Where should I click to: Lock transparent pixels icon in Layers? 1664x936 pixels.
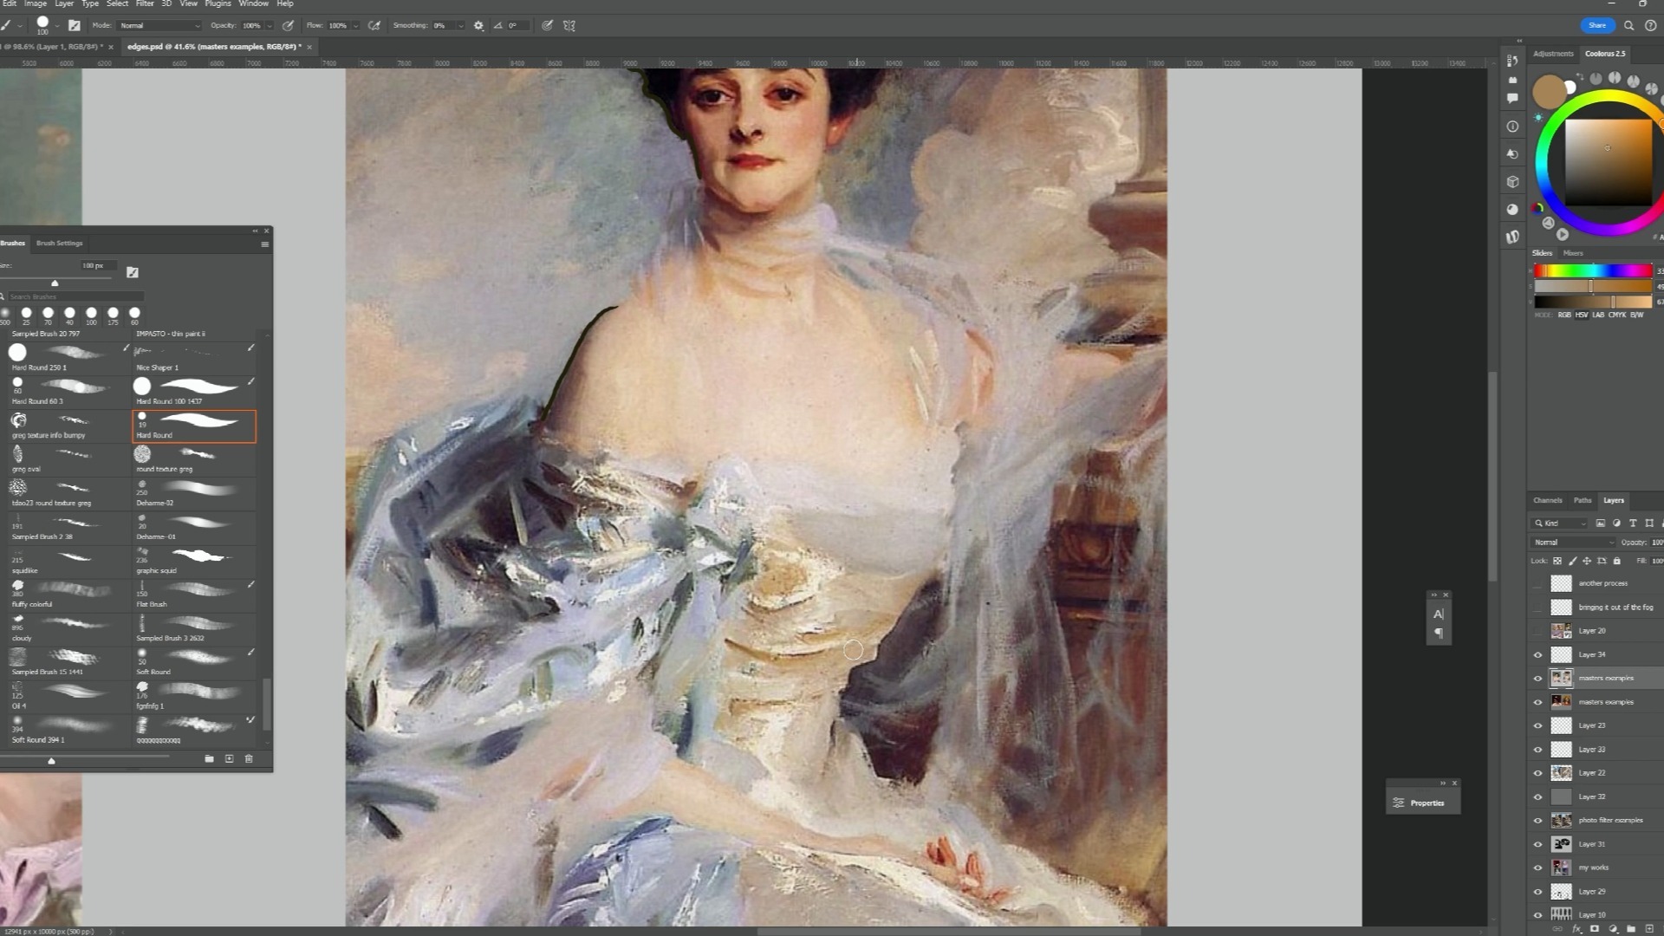[1557, 561]
